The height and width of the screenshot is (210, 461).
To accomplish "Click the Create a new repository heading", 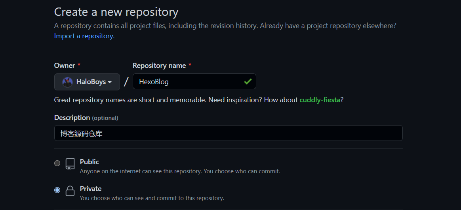I will pyautogui.click(x=116, y=12).
